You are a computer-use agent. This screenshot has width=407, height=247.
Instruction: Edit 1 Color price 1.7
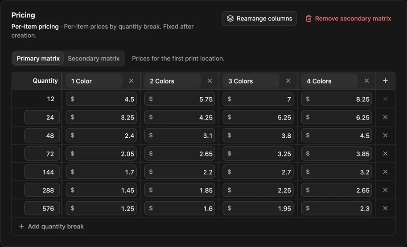(x=101, y=172)
